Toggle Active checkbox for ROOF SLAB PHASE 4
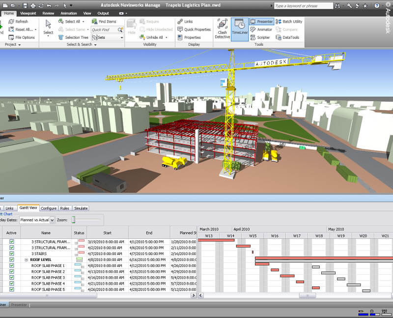393x318 pixels. coord(11,283)
